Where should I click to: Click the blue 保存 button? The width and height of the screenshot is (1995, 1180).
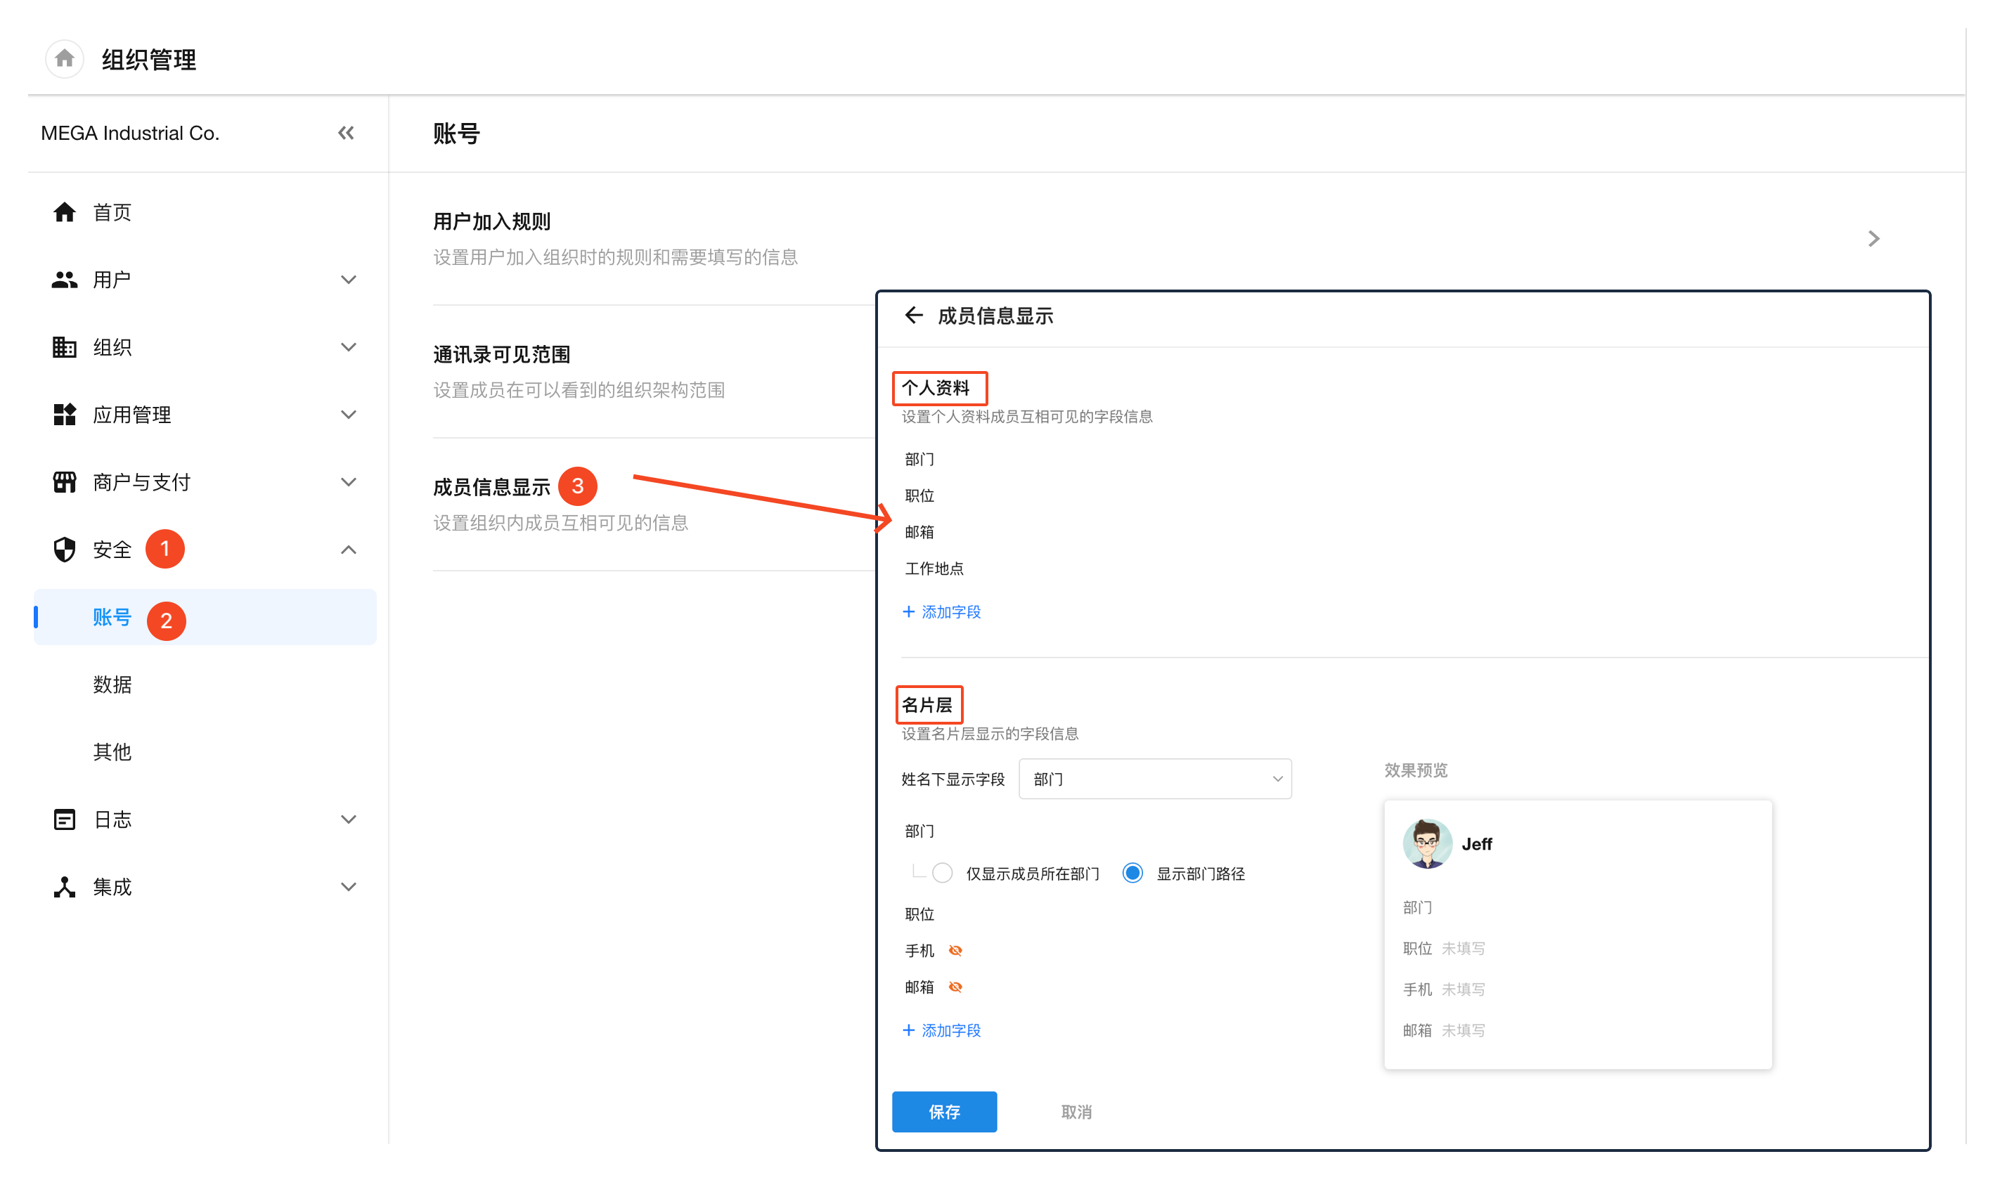coord(944,1112)
